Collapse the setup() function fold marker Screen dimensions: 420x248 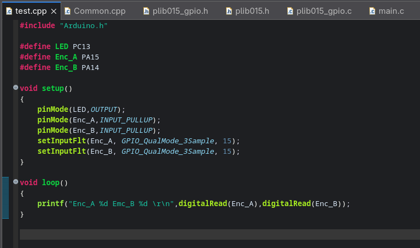15,88
